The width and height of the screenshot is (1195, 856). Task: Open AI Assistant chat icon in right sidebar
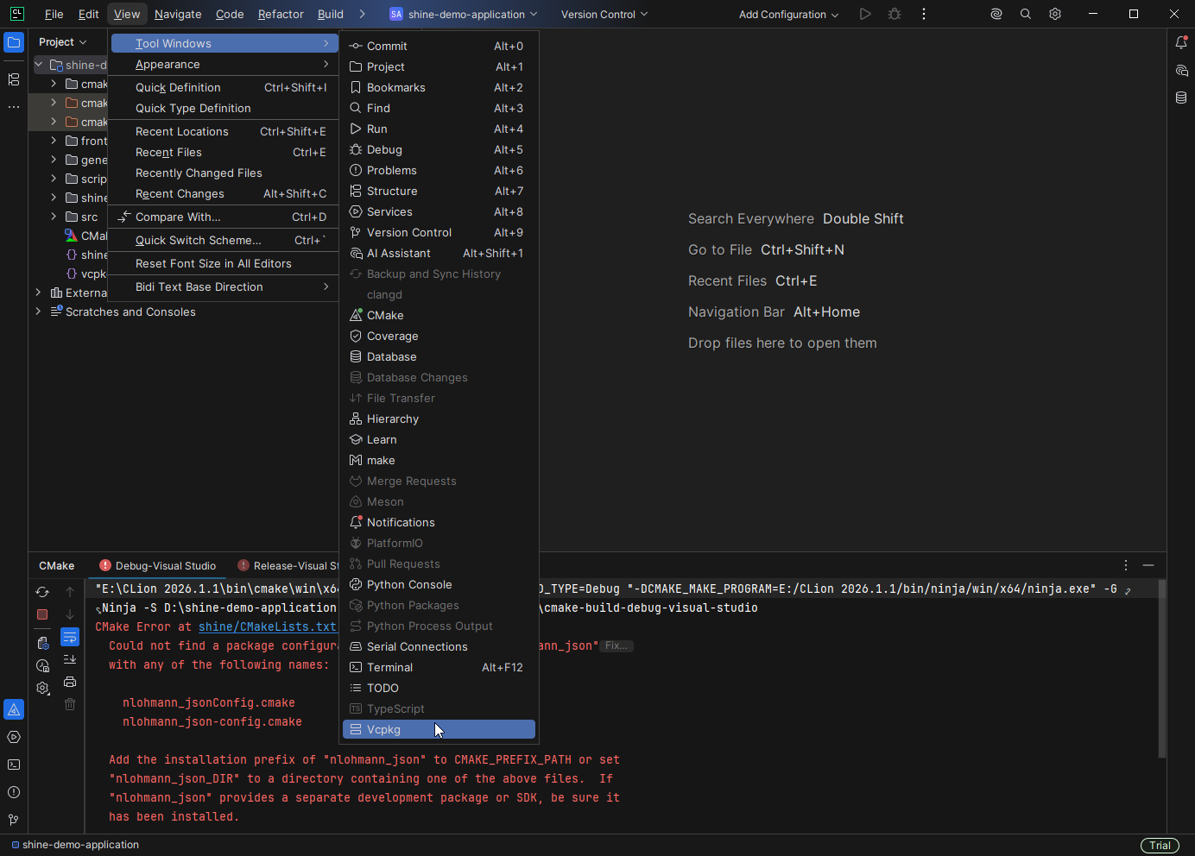point(1181,70)
